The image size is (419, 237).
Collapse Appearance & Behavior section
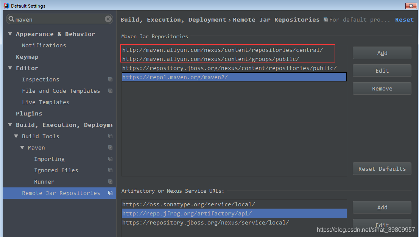(x=10, y=34)
